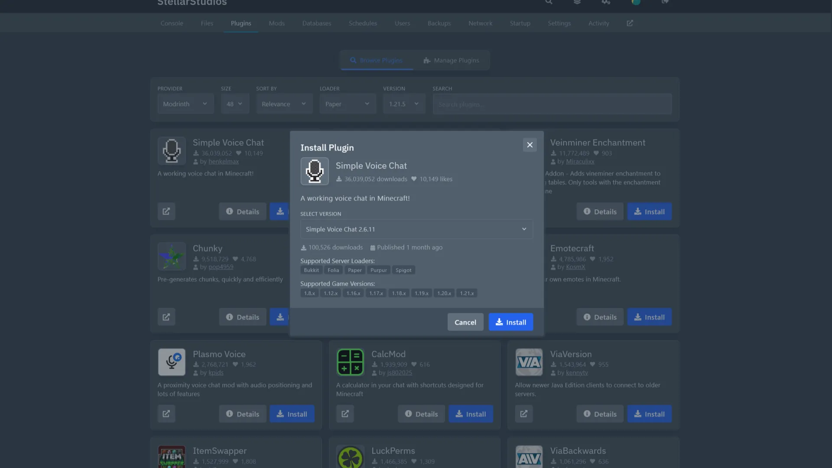Expand the Select Version dropdown
This screenshot has width=832, height=468.
coord(416,229)
